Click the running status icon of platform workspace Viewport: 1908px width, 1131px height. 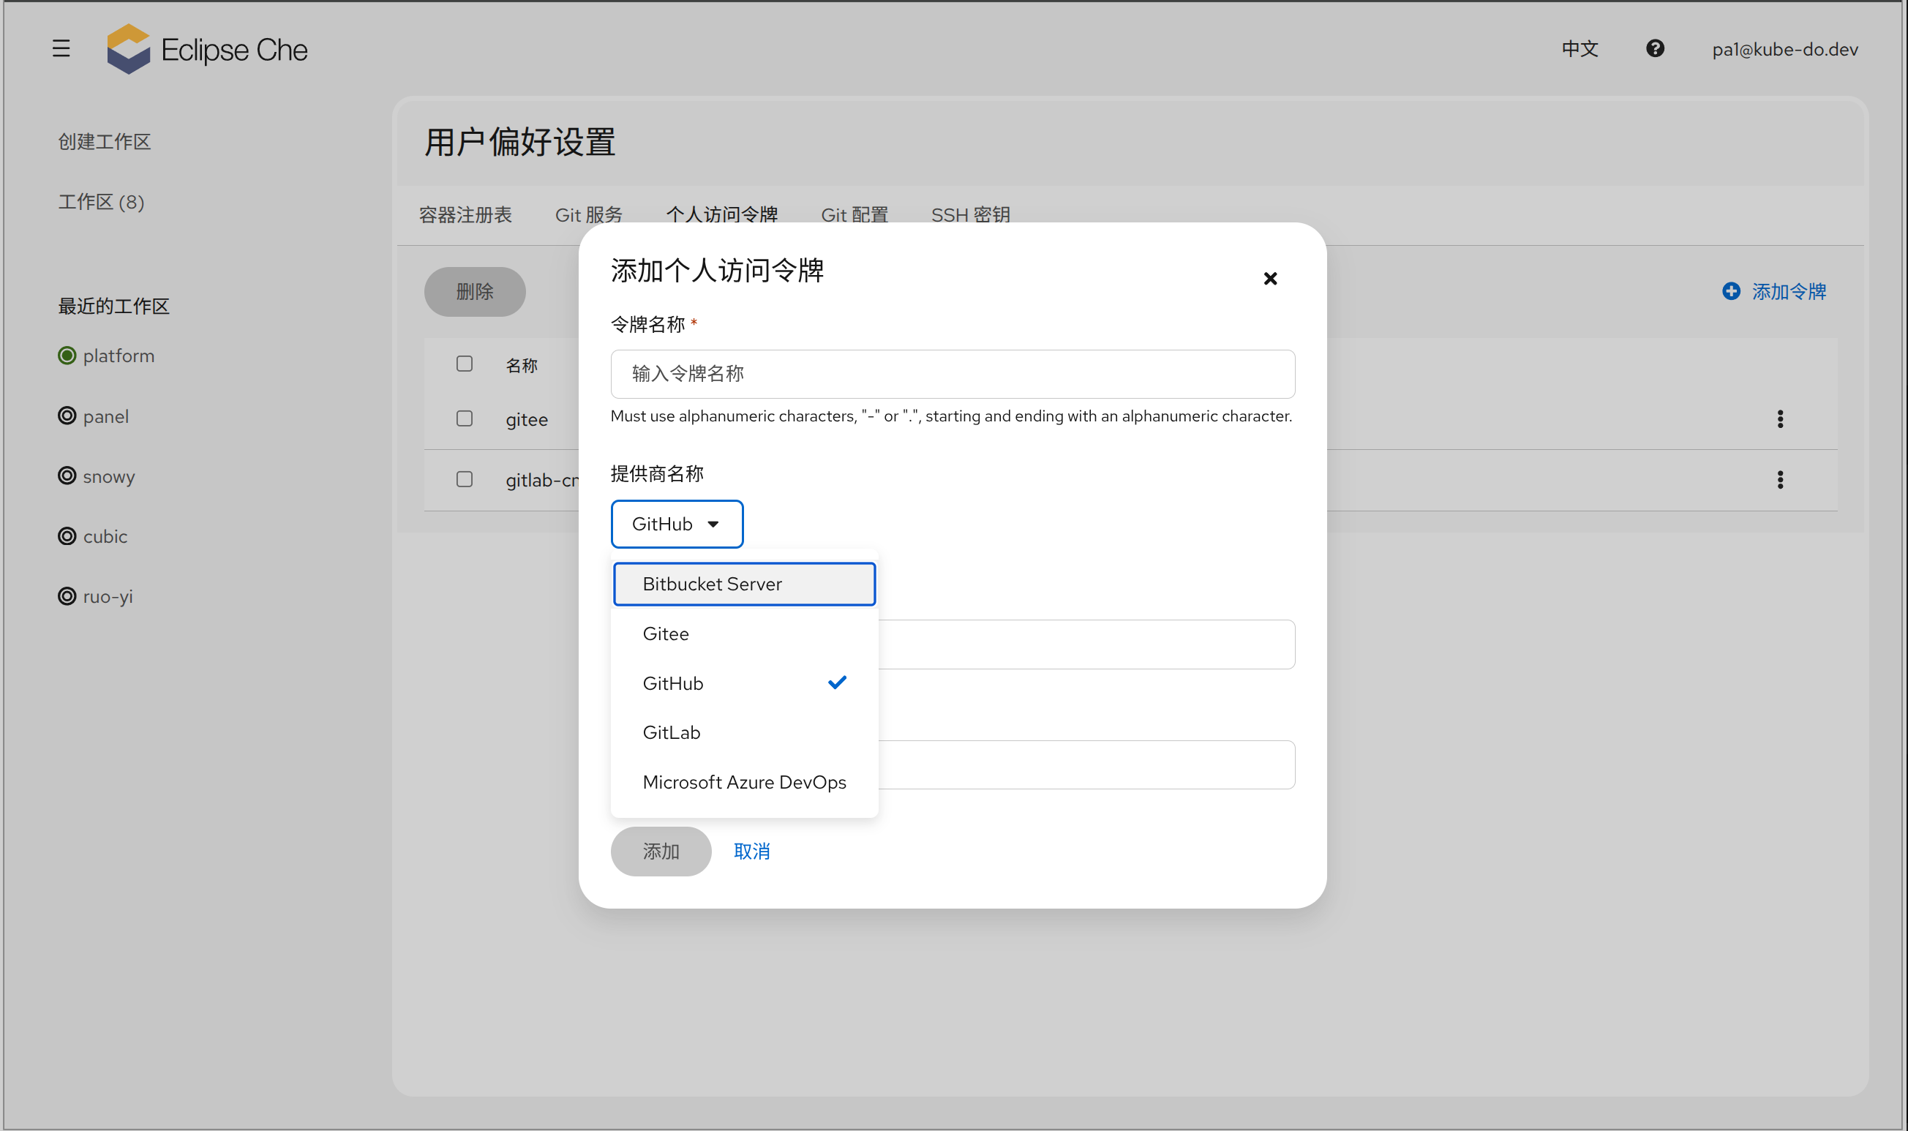67,356
